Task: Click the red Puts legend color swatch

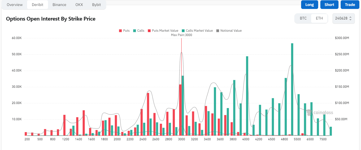Action: pos(120,31)
